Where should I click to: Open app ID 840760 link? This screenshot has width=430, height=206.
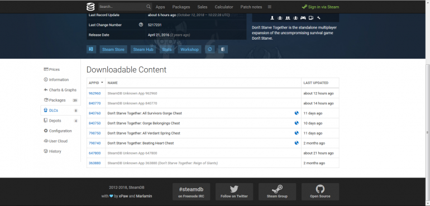(x=94, y=113)
